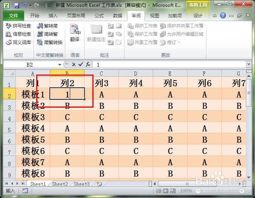Switch to the 加载项 tab

pos(175,16)
